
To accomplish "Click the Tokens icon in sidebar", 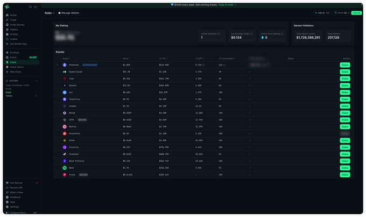I will (x=7, y=30).
